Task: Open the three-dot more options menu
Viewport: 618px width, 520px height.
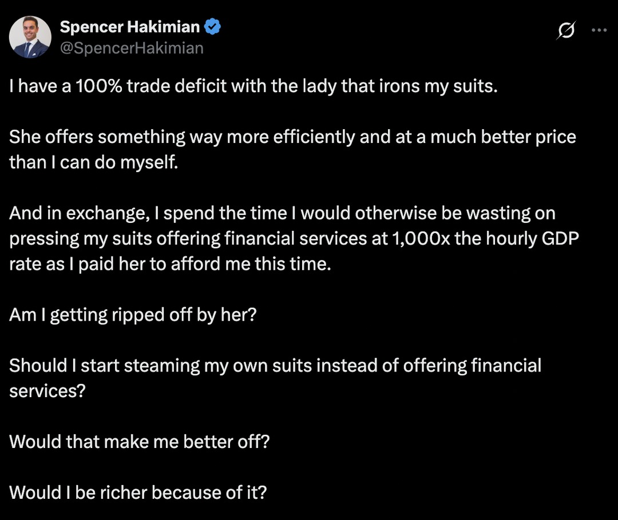Action: coord(599,30)
